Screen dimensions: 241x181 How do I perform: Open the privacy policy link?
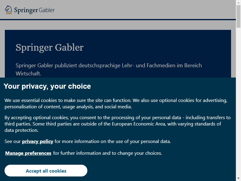[38, 141]
